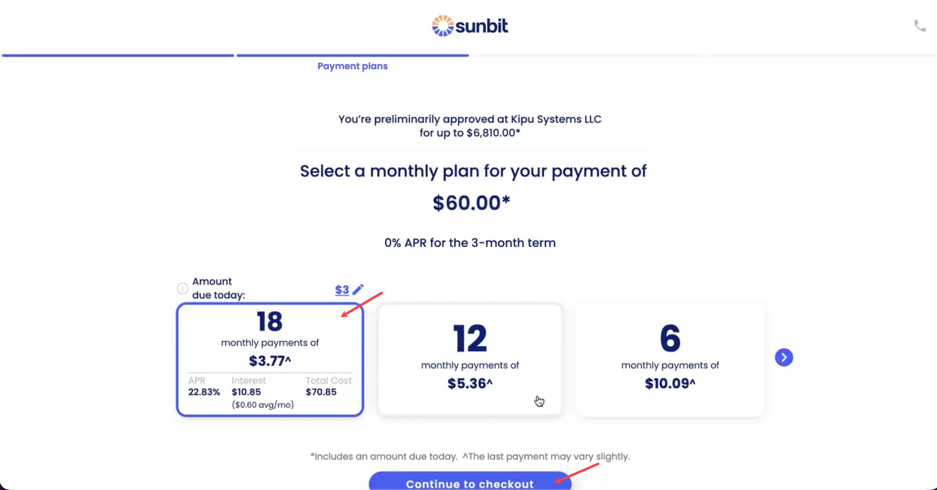Click the APR 22.83% value
The width and height of the screenshot is (937, 490).
point(204,392)
